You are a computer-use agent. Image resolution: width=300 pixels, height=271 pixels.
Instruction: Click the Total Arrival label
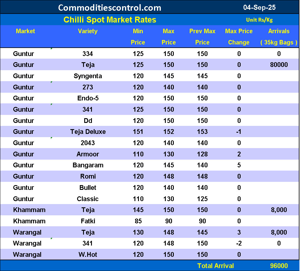215,266
